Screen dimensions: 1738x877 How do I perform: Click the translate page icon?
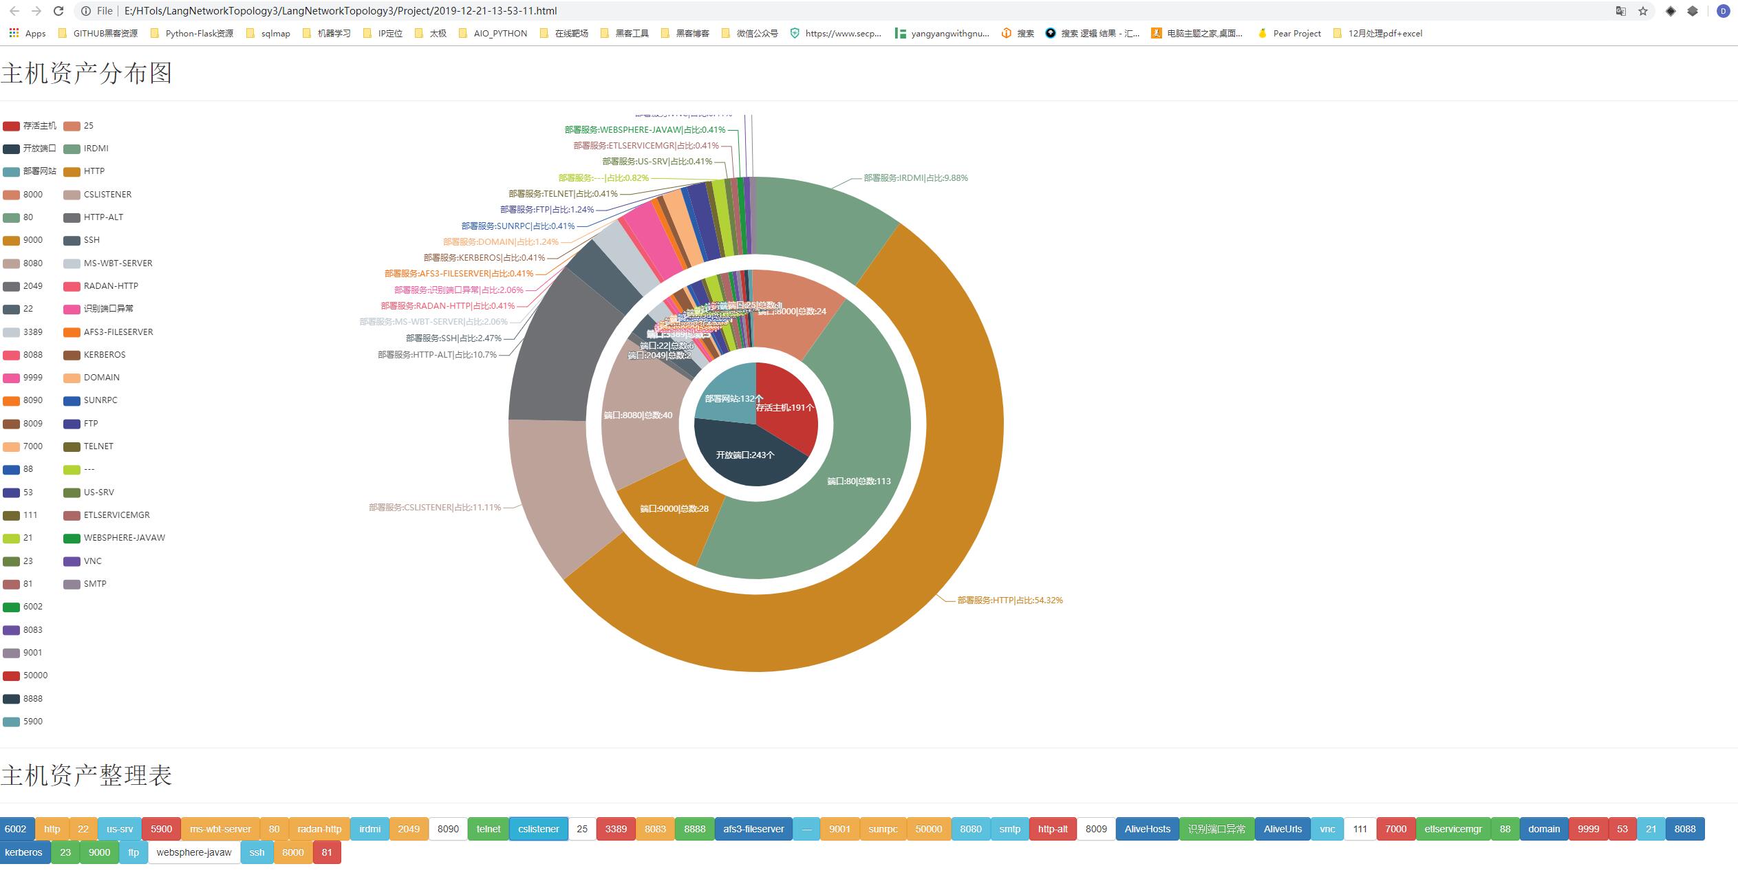1621,11
